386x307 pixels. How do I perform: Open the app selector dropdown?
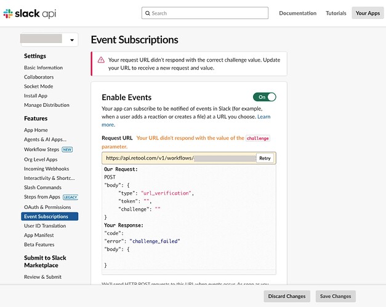pos(49,39)
